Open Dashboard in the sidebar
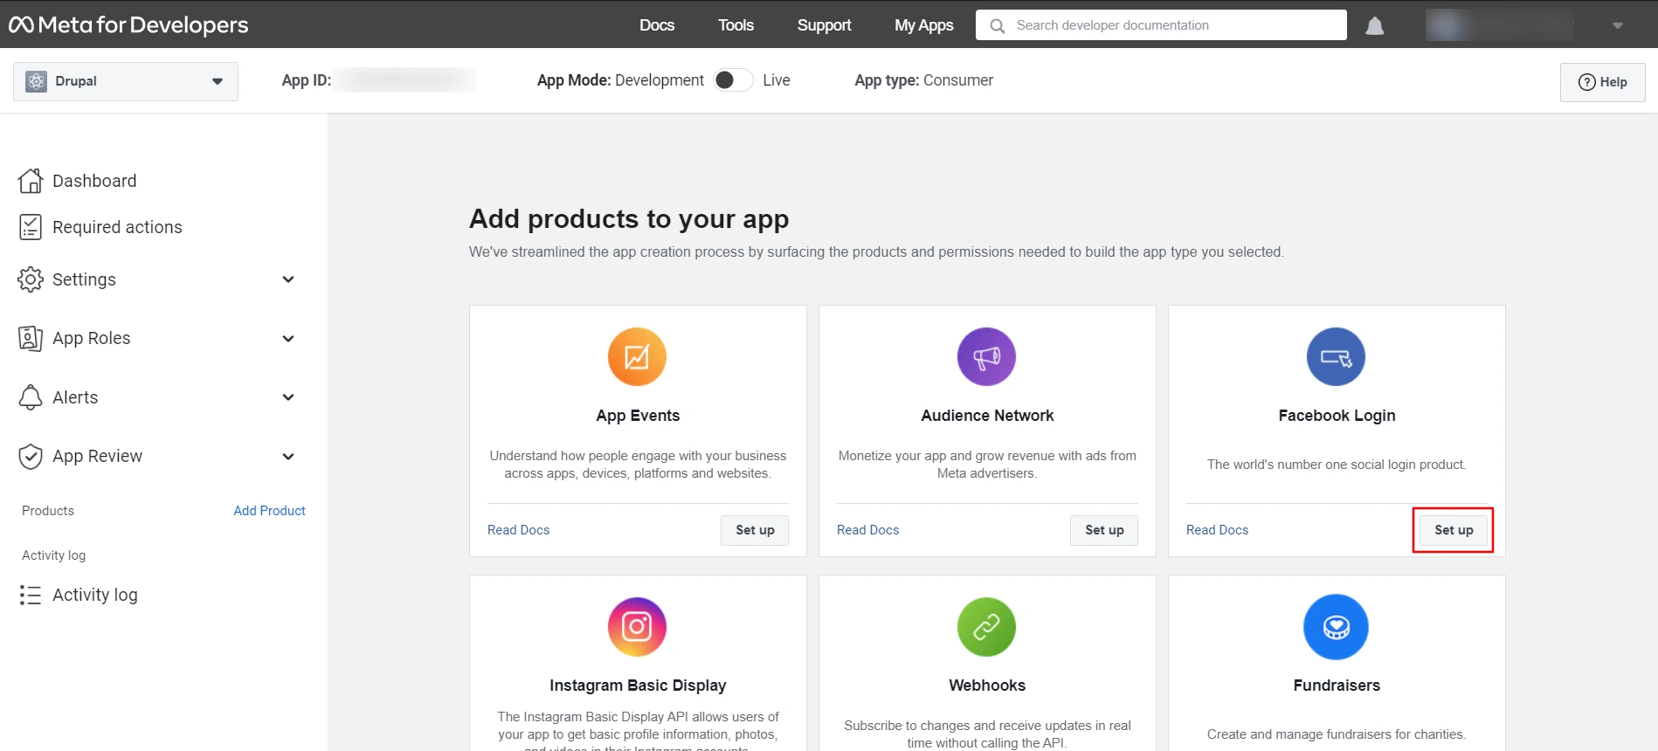Viewport: 1658px width, 751px height. pos(94,181)
